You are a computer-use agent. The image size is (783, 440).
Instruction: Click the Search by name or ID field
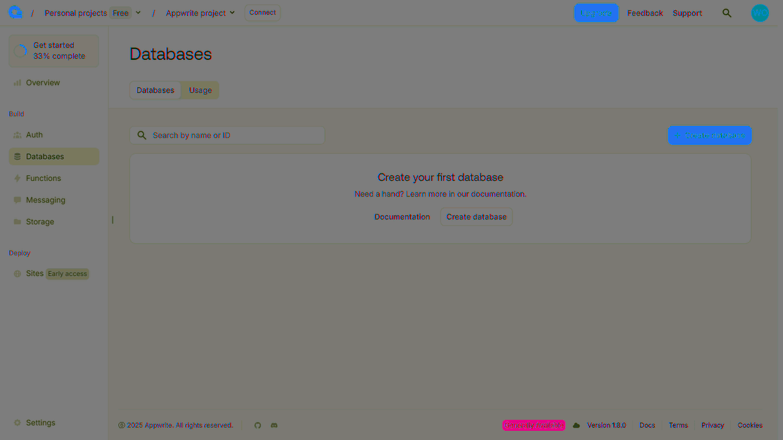pyautogui.click(x=226, y=135)
